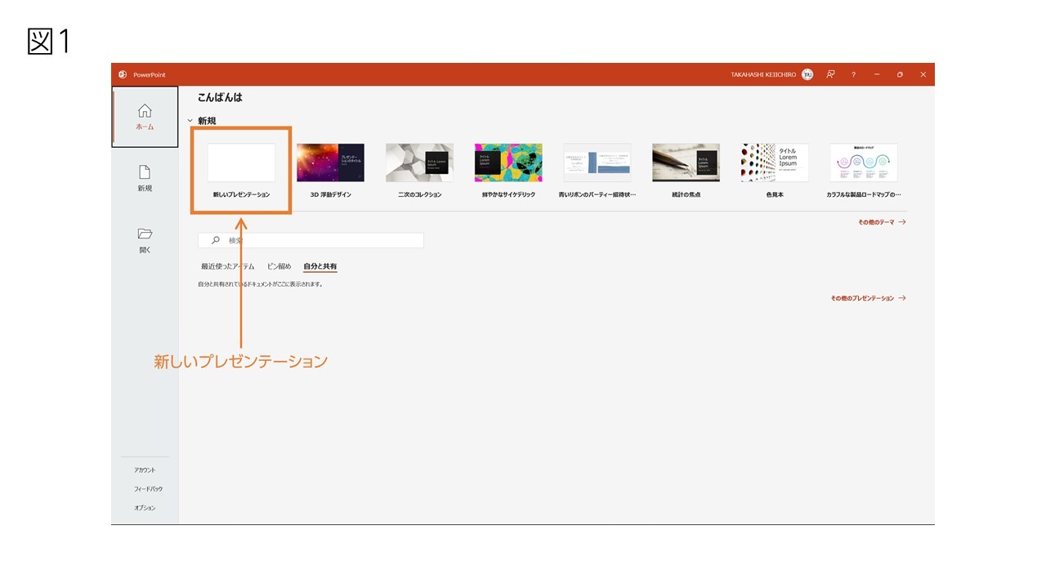Select the 自分と共有 tab
1046x588 pixels.
[320, 266]
